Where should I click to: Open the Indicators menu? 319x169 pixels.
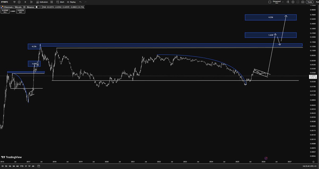(x=42, y=2)
